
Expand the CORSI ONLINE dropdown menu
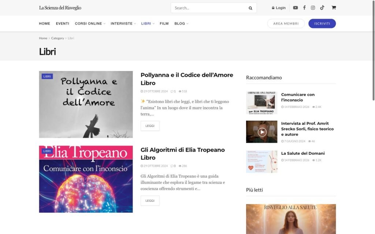(x=90, y=23)
